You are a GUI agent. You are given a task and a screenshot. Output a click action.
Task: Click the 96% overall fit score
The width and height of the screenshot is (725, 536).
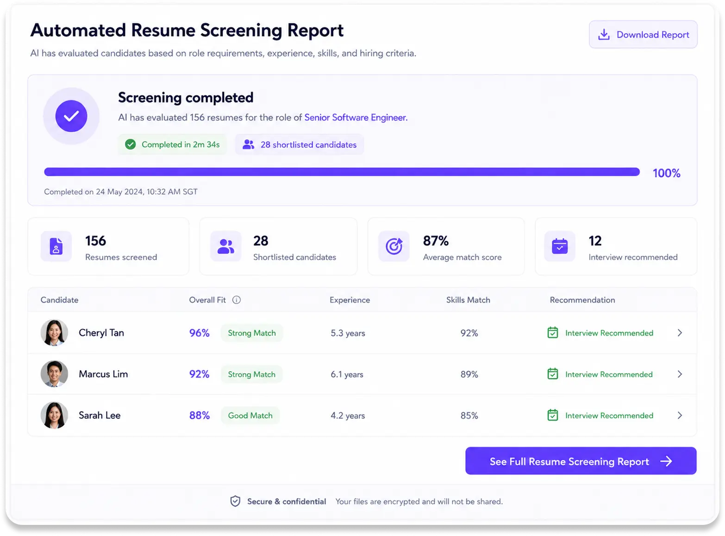click(200, 333)
